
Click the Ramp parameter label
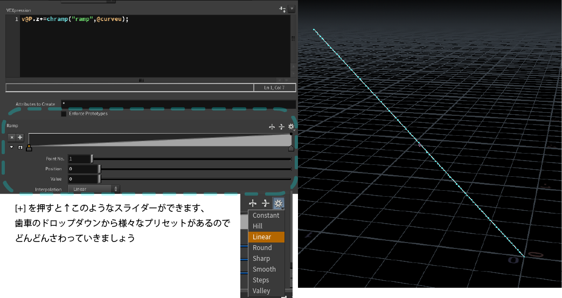(12, 126)
